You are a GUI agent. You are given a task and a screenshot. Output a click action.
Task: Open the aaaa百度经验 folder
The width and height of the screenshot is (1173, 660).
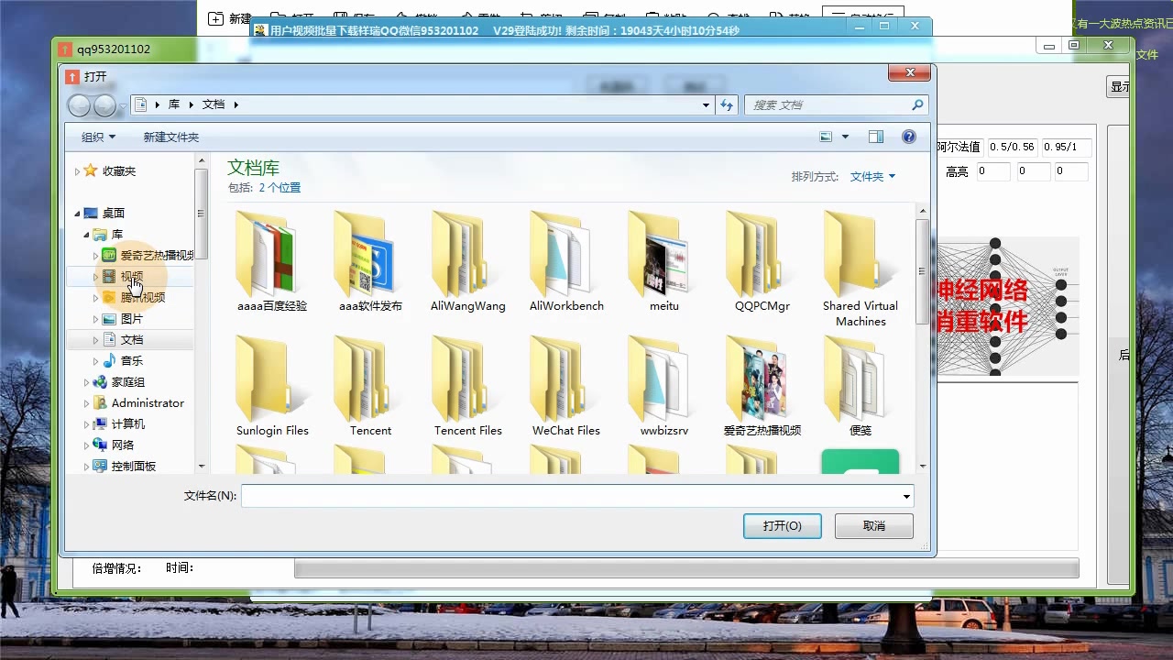pos(272,261)
